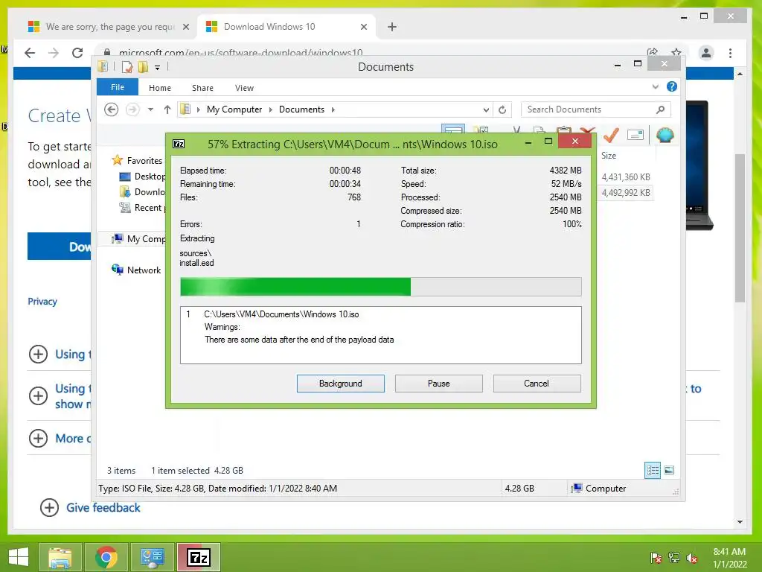The height and width of the screenshot is (572, 762).
Task: Expand Give feedback on webpage
Action: pyautogui.click(x=49, y=507)
